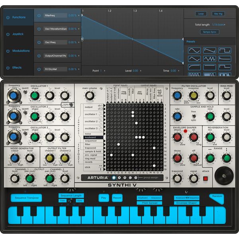Click the Loop button
Image resolution: width=239 pixels, height=239 pixels.
pos(201,14)
